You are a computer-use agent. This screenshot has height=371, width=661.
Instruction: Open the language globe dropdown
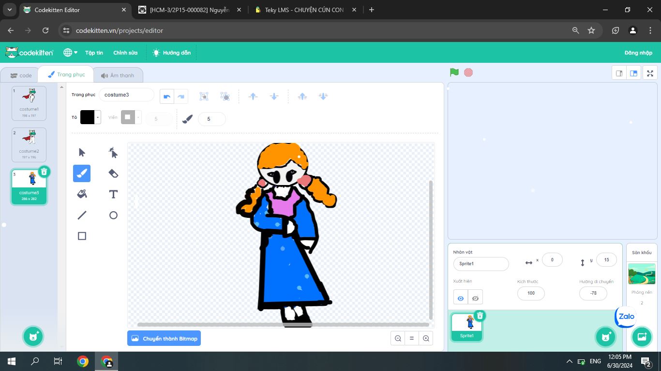coord(70,53)
